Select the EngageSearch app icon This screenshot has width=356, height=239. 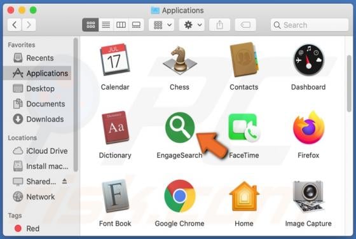[x=179, y=128]
